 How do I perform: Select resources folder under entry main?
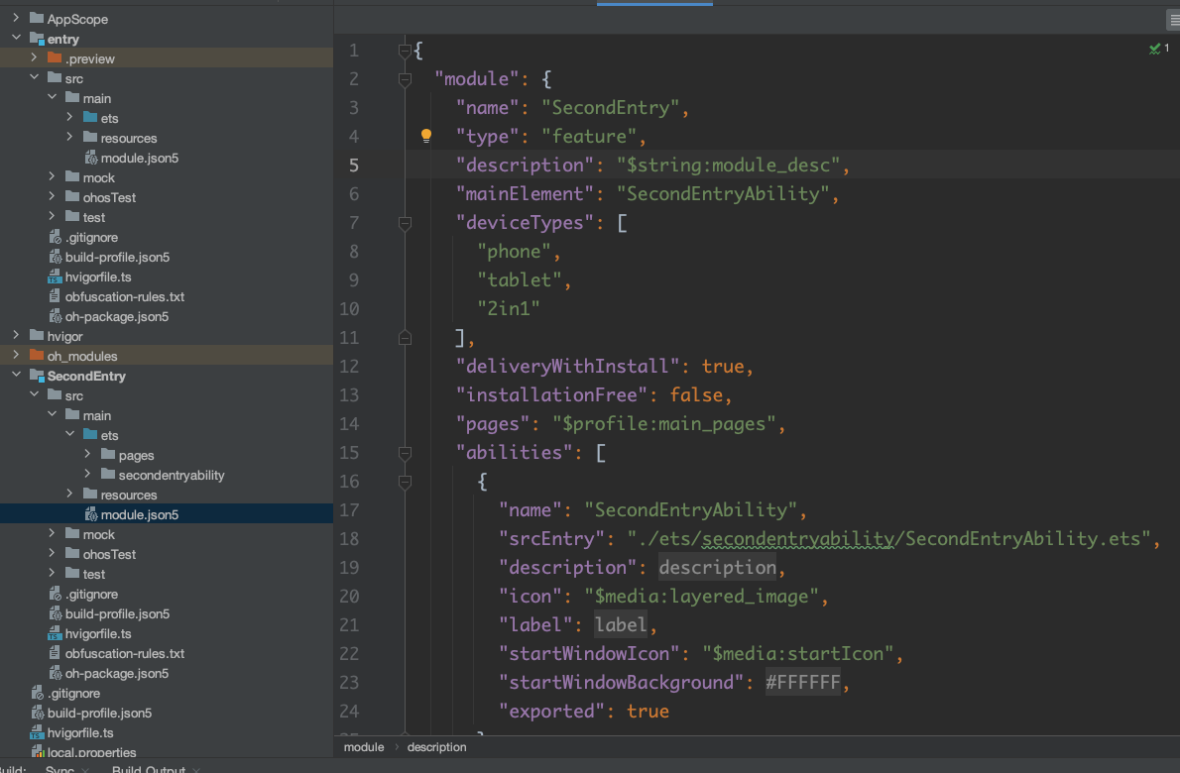point(129,138)
